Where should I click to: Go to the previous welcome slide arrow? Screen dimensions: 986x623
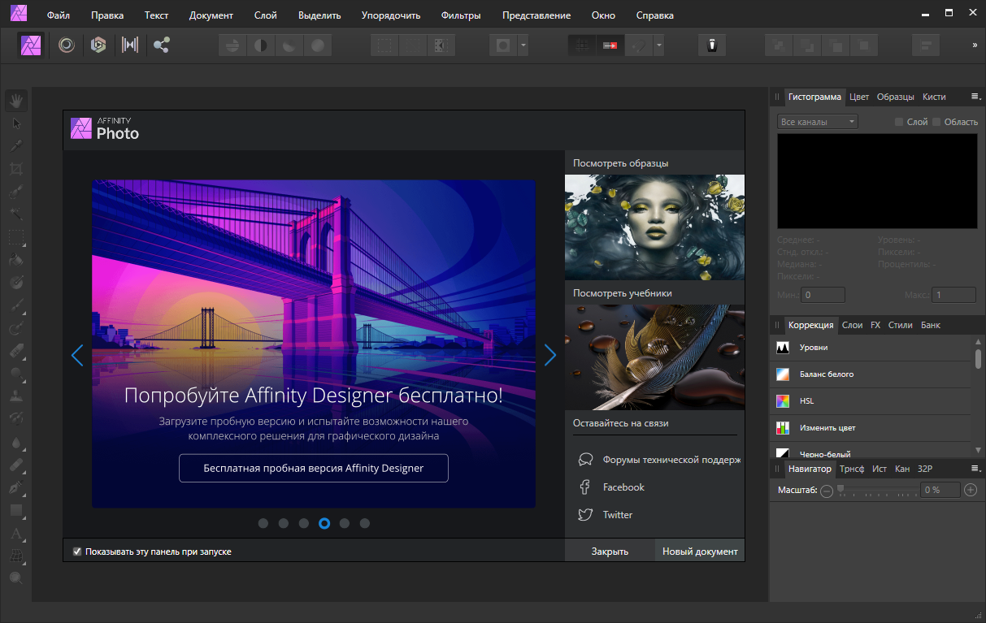[x=77, y=355]
